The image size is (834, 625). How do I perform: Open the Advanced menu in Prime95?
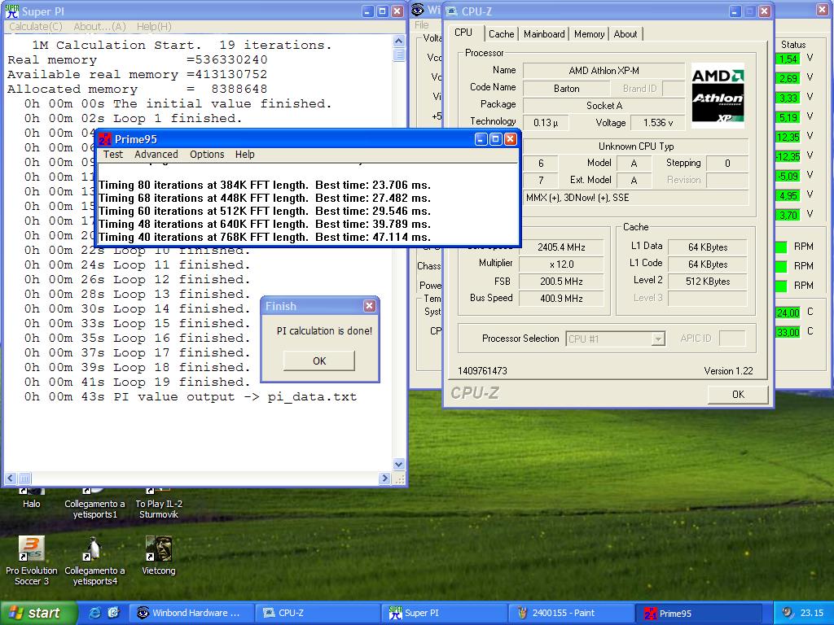(x=156, y=154)
